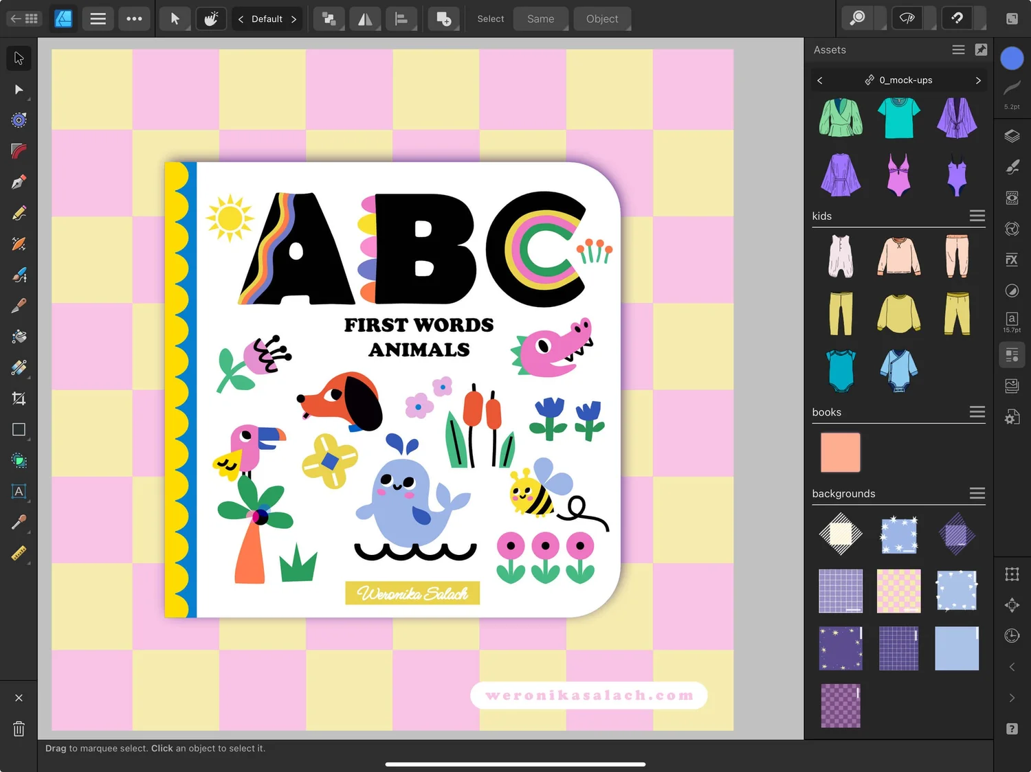The image size is (1031, 772).
Task: Select the peach book cover asset thumbnail
Action: pos(840,452)
